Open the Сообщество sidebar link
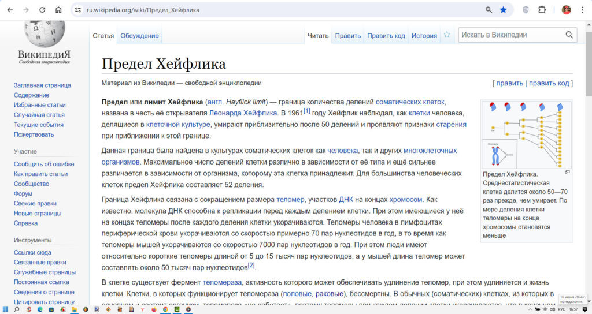 (31, 184)
